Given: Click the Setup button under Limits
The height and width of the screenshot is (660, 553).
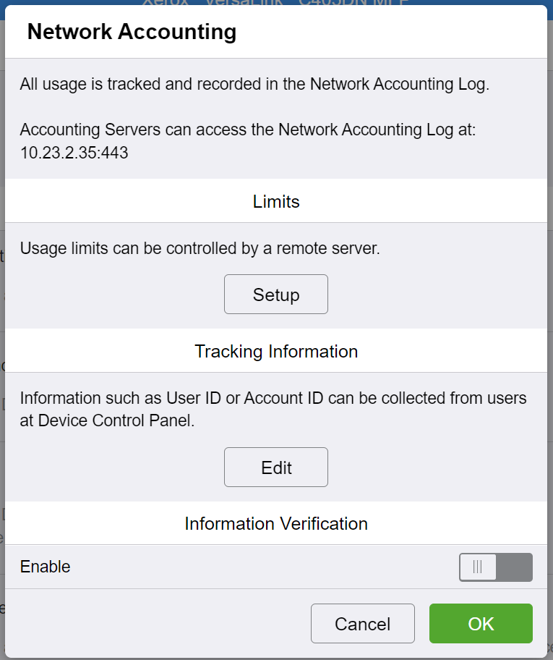Looking at the screenshot, I should tap(276, 295).
